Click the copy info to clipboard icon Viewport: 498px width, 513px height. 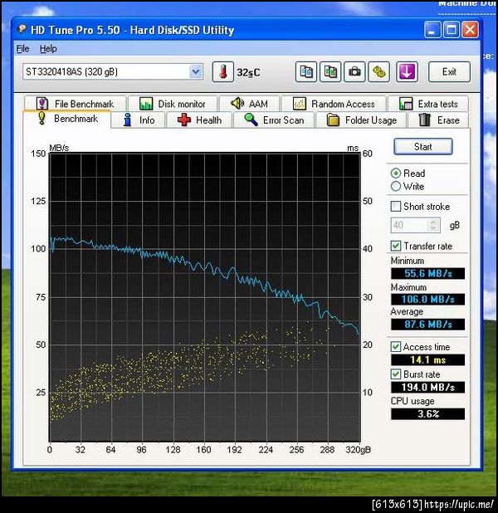pyautogui.click(x=306, y=71)
